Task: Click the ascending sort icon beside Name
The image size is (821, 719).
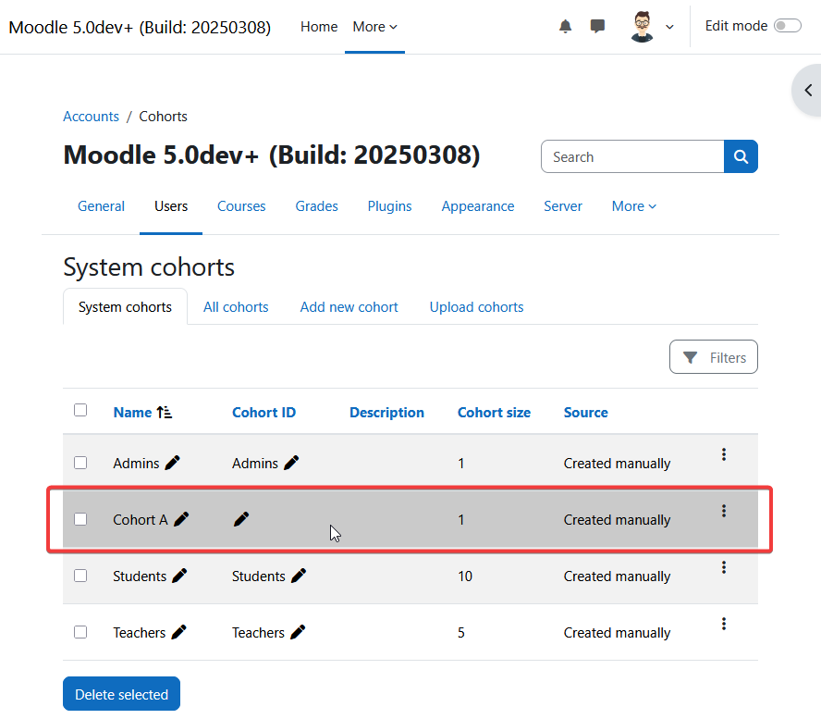Action: tap(165, 413)
